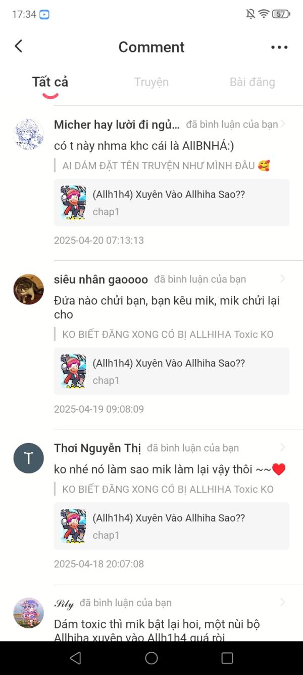Switch to the Truyện tab
This screenshot has height=675, width=303.
point(151,82)
